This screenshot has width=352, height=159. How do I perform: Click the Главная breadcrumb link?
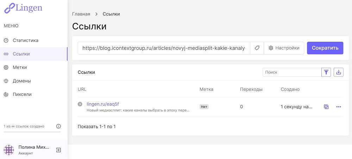coord(81,14)
